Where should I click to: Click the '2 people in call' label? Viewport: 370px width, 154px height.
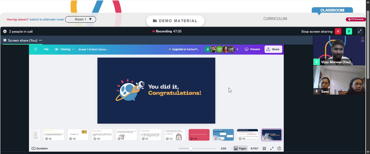click(x=21, y=31)
